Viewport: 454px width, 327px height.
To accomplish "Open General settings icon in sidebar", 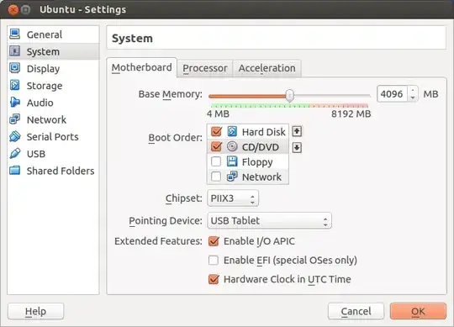I will point(15,34).
